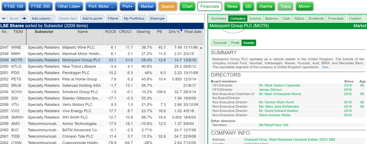This screenshot has width=367, height=144.
Task: Select the Assets chart toggle
Action: point(249,43)
